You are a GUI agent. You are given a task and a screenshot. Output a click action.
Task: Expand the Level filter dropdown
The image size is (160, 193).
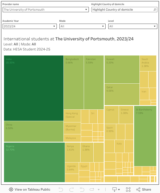pyautogui.click(x=155, y=26)
